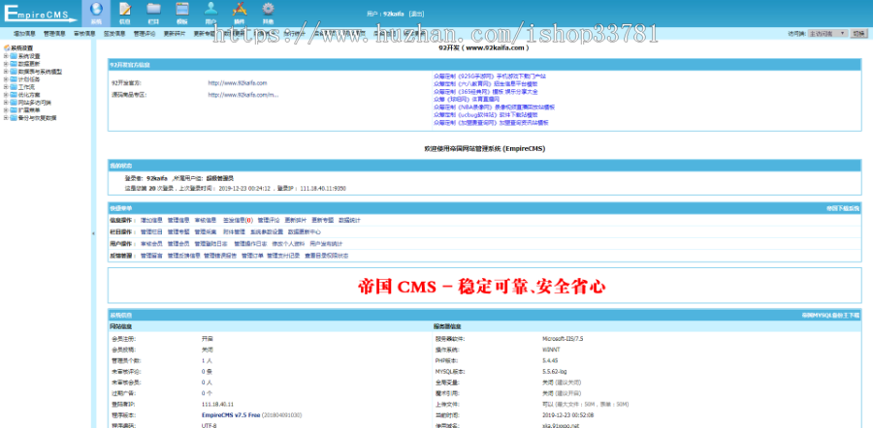Screen dimensions: 873x428
Task: Open the ucbug软件站 template link
Action: (486, 115)
